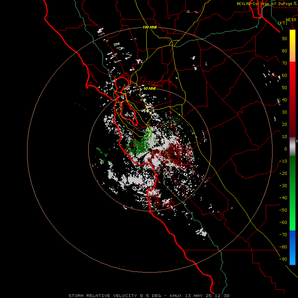The height and width of the screenshot is (298, 298).
Task: Click the 50 NMI range ring label
Action: point(150,88)
